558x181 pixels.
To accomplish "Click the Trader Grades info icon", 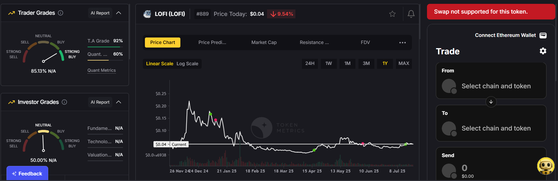I will click(61, 13).
